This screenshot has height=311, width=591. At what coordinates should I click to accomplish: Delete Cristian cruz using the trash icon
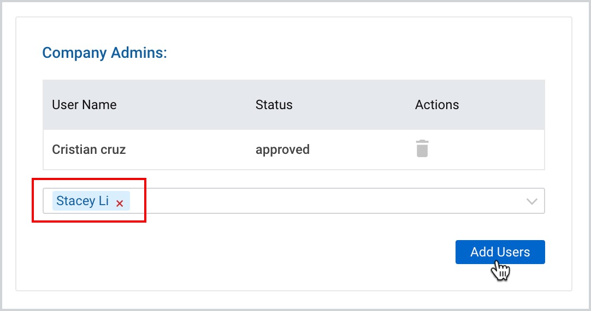(422, 148)
